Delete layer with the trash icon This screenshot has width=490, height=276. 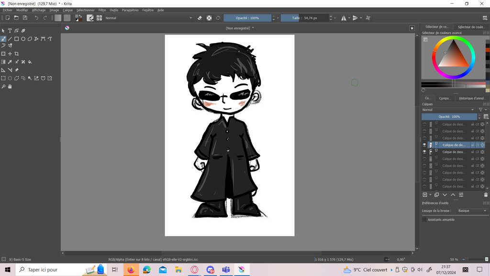tap(486, 195)
